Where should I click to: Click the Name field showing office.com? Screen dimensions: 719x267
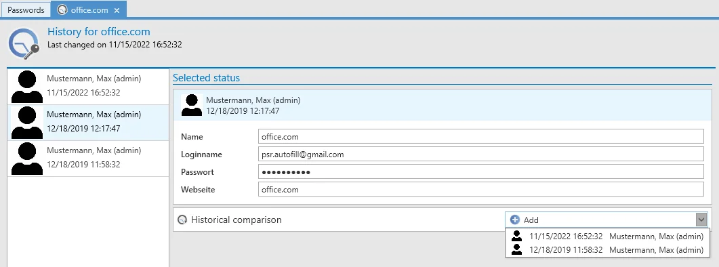click(480, 136)
